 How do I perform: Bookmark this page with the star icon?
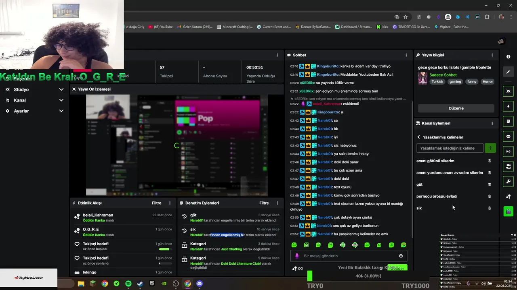(x=406, y=17)
